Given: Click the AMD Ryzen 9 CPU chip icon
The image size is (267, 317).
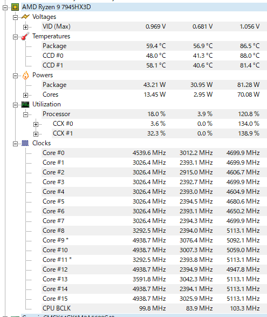Looking at the screenshot, I should point(15,7).
